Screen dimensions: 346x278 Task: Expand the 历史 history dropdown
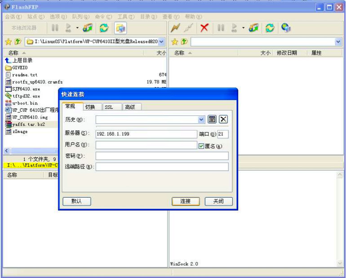(201, 119)
